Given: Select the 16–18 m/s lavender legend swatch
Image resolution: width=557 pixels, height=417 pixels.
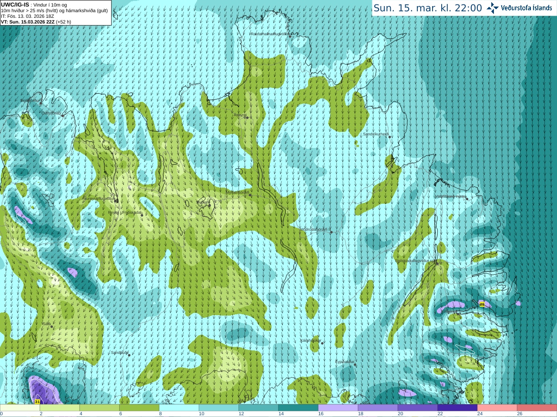Looking at the screenshot, I should [x=338, y=408].
